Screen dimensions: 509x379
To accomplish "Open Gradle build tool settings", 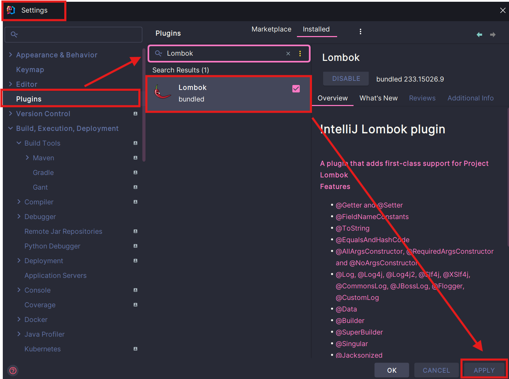I will [x=43, y=173].
